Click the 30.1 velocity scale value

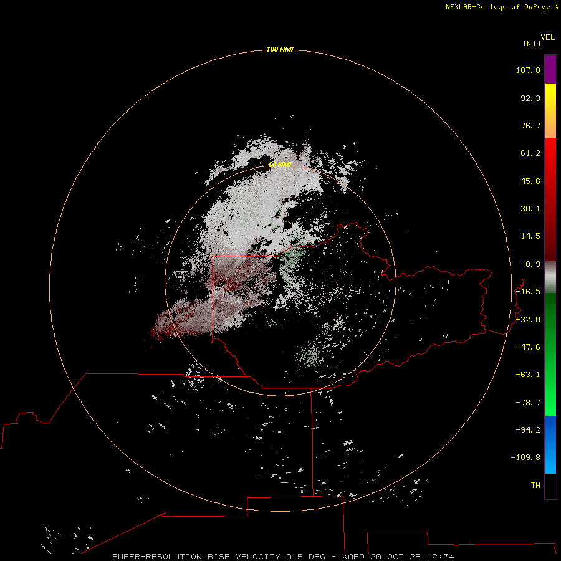(530, 209)
